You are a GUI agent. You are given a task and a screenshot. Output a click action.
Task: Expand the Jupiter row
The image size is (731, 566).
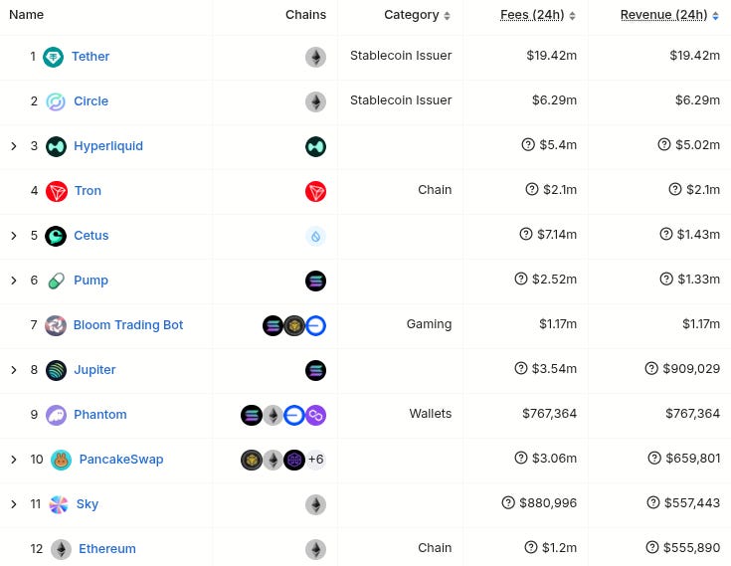point(14,370)
